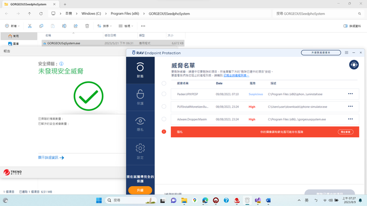Screen dimensions: 367x206
Task: Open the Sort dropdown in Explorer
Action: pos(104,26)
